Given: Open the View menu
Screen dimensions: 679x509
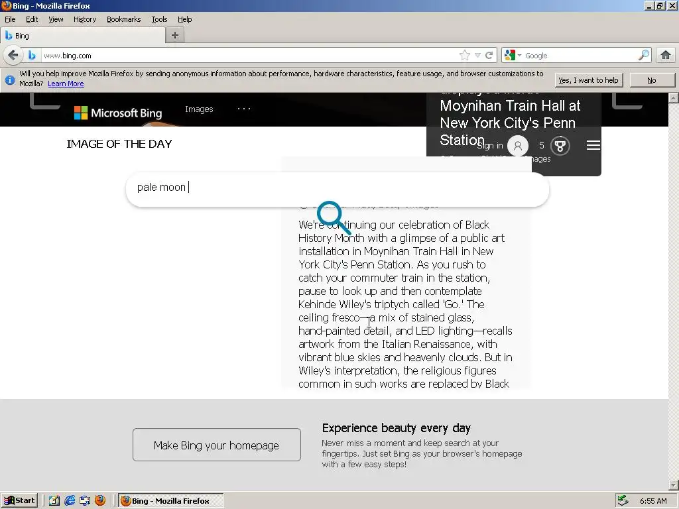Looking at the screenshot, I should pyautogui.click(x=56, y=19).
